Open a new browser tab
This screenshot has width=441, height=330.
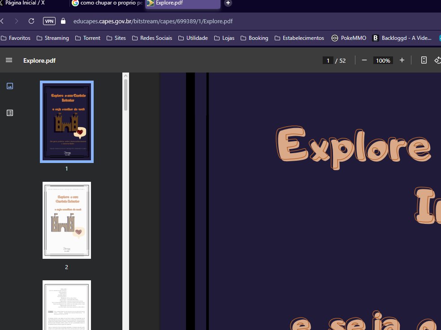pos(228,3)
